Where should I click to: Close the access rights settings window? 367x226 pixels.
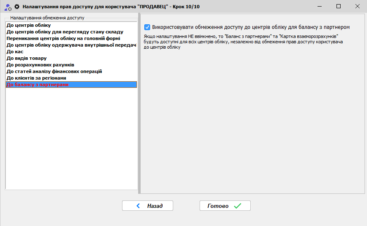[x=357, y=6]
